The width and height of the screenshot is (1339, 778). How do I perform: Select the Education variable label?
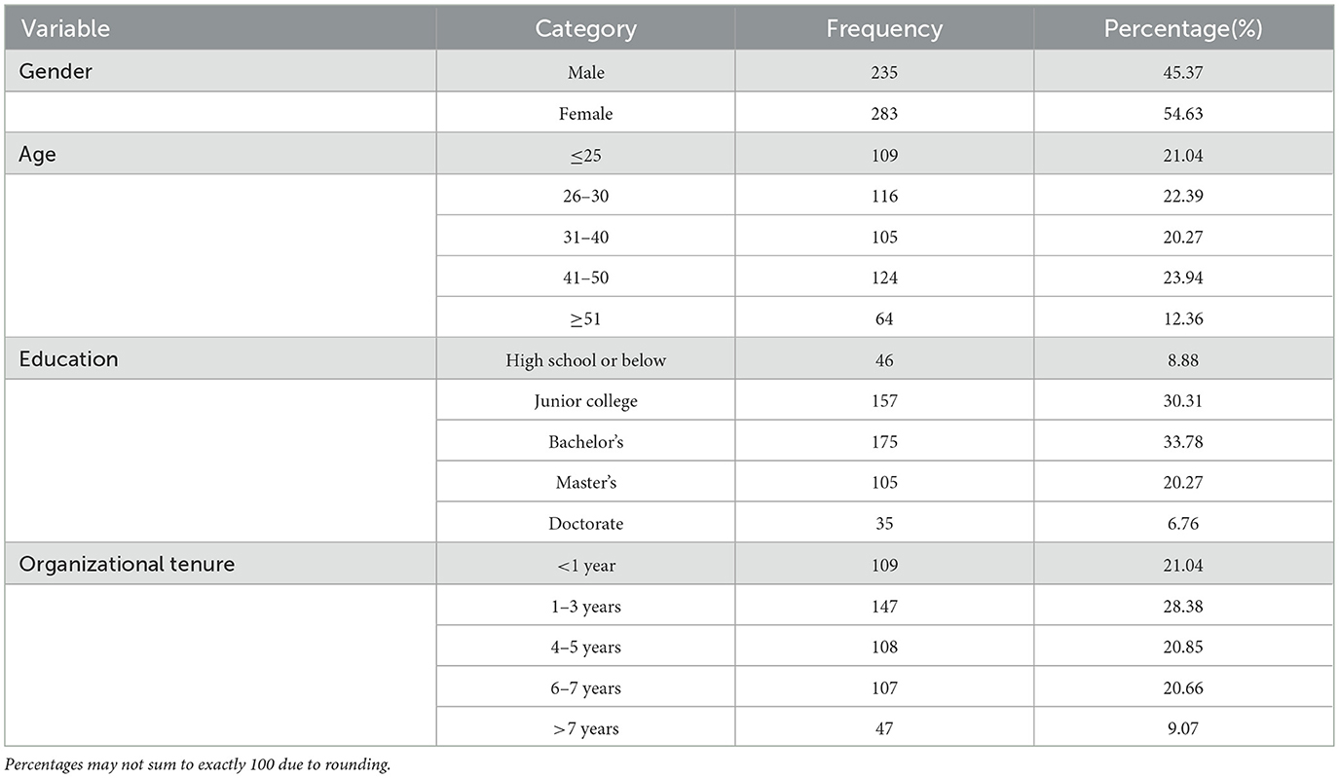coord(68,359)
